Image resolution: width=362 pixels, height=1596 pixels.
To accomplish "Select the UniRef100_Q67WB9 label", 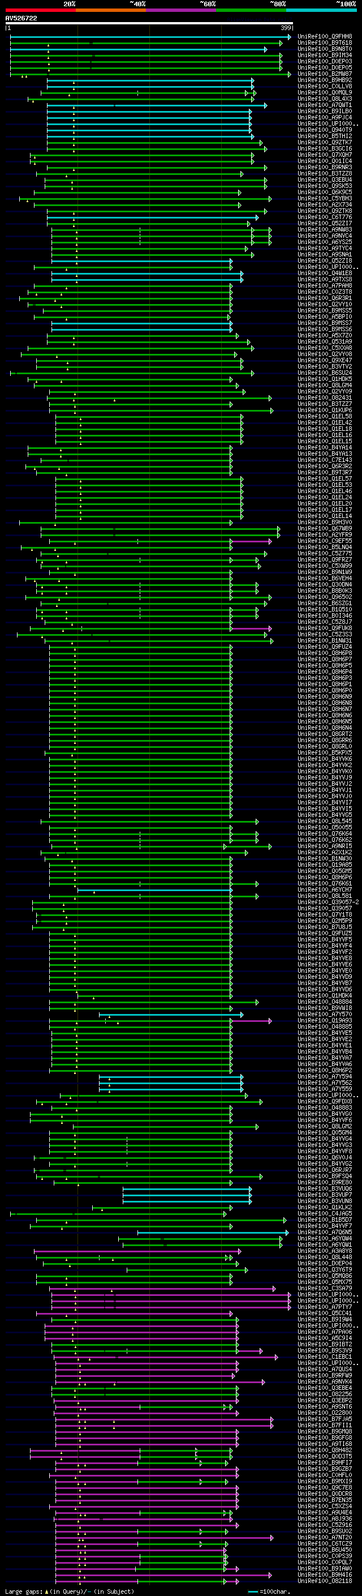I will coord(325,528).
